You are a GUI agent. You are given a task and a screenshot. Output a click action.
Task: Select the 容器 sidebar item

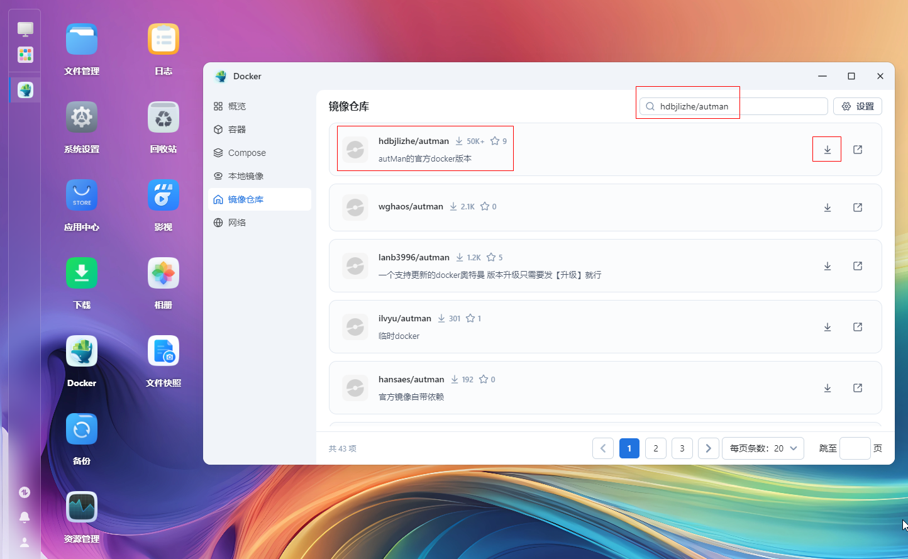pyautogui.click(x=236, y=130)
